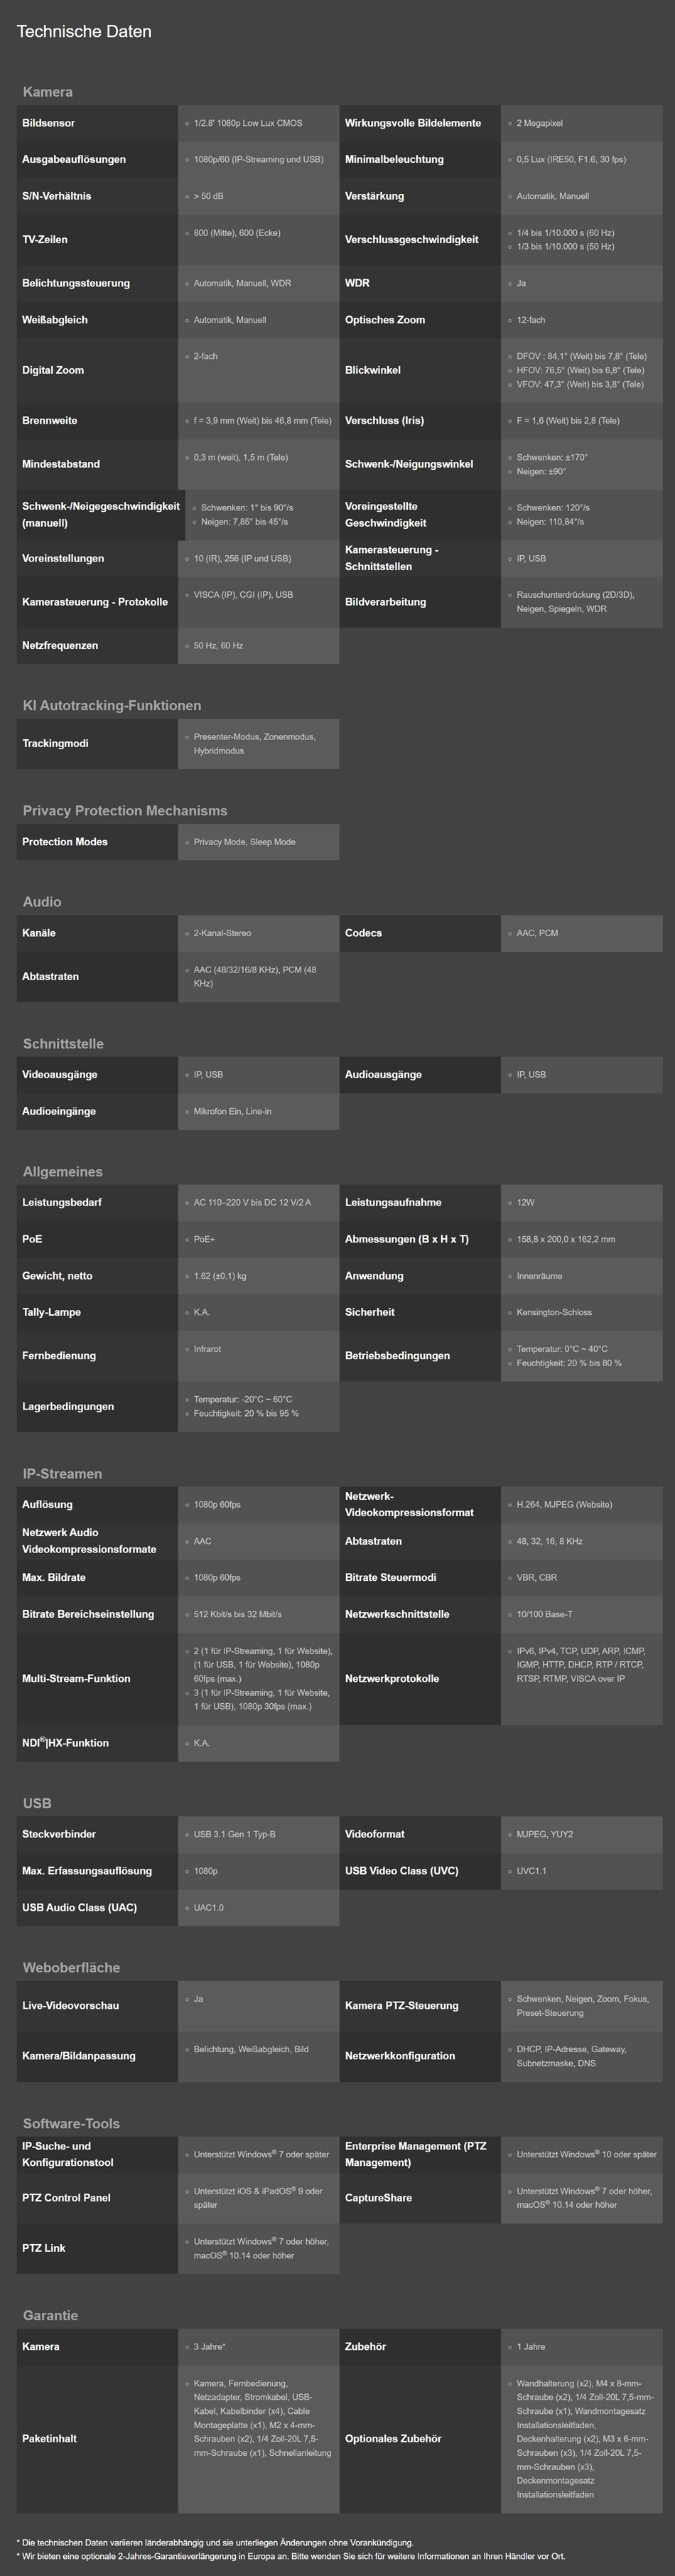Click the Privacy Protection Mechanisms heading
The width and height of the screenshot is (675, 2576).
click(x=125, y=811)
